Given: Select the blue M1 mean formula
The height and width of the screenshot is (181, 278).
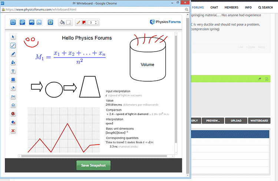Looking at the screenshot, I should point(70,57).
